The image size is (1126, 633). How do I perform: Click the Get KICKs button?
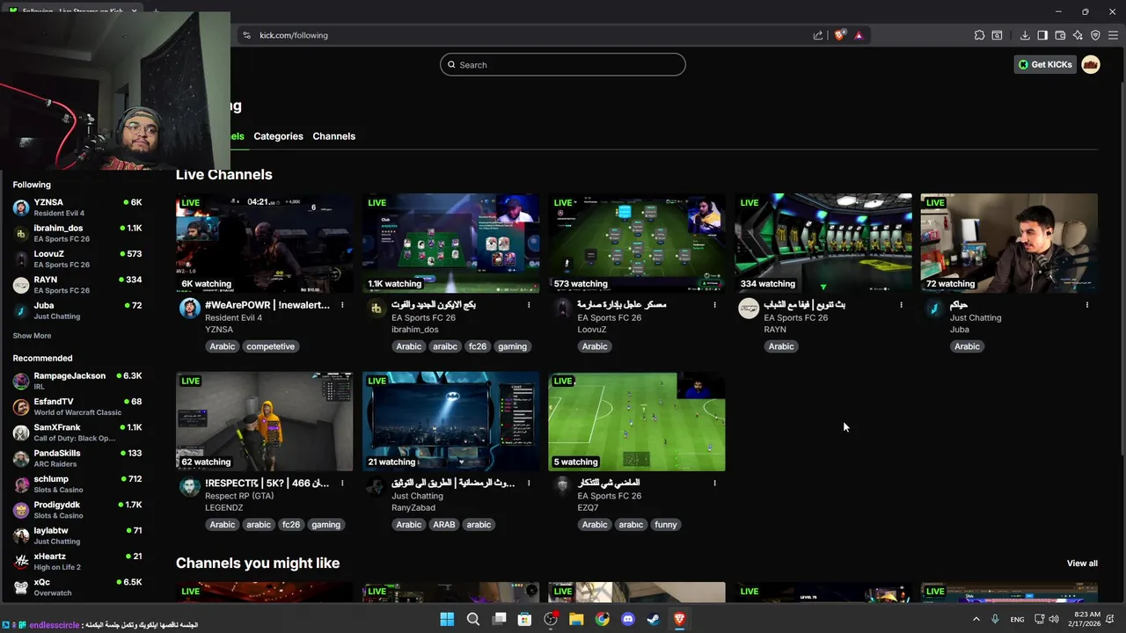[x=1045, y=64]
